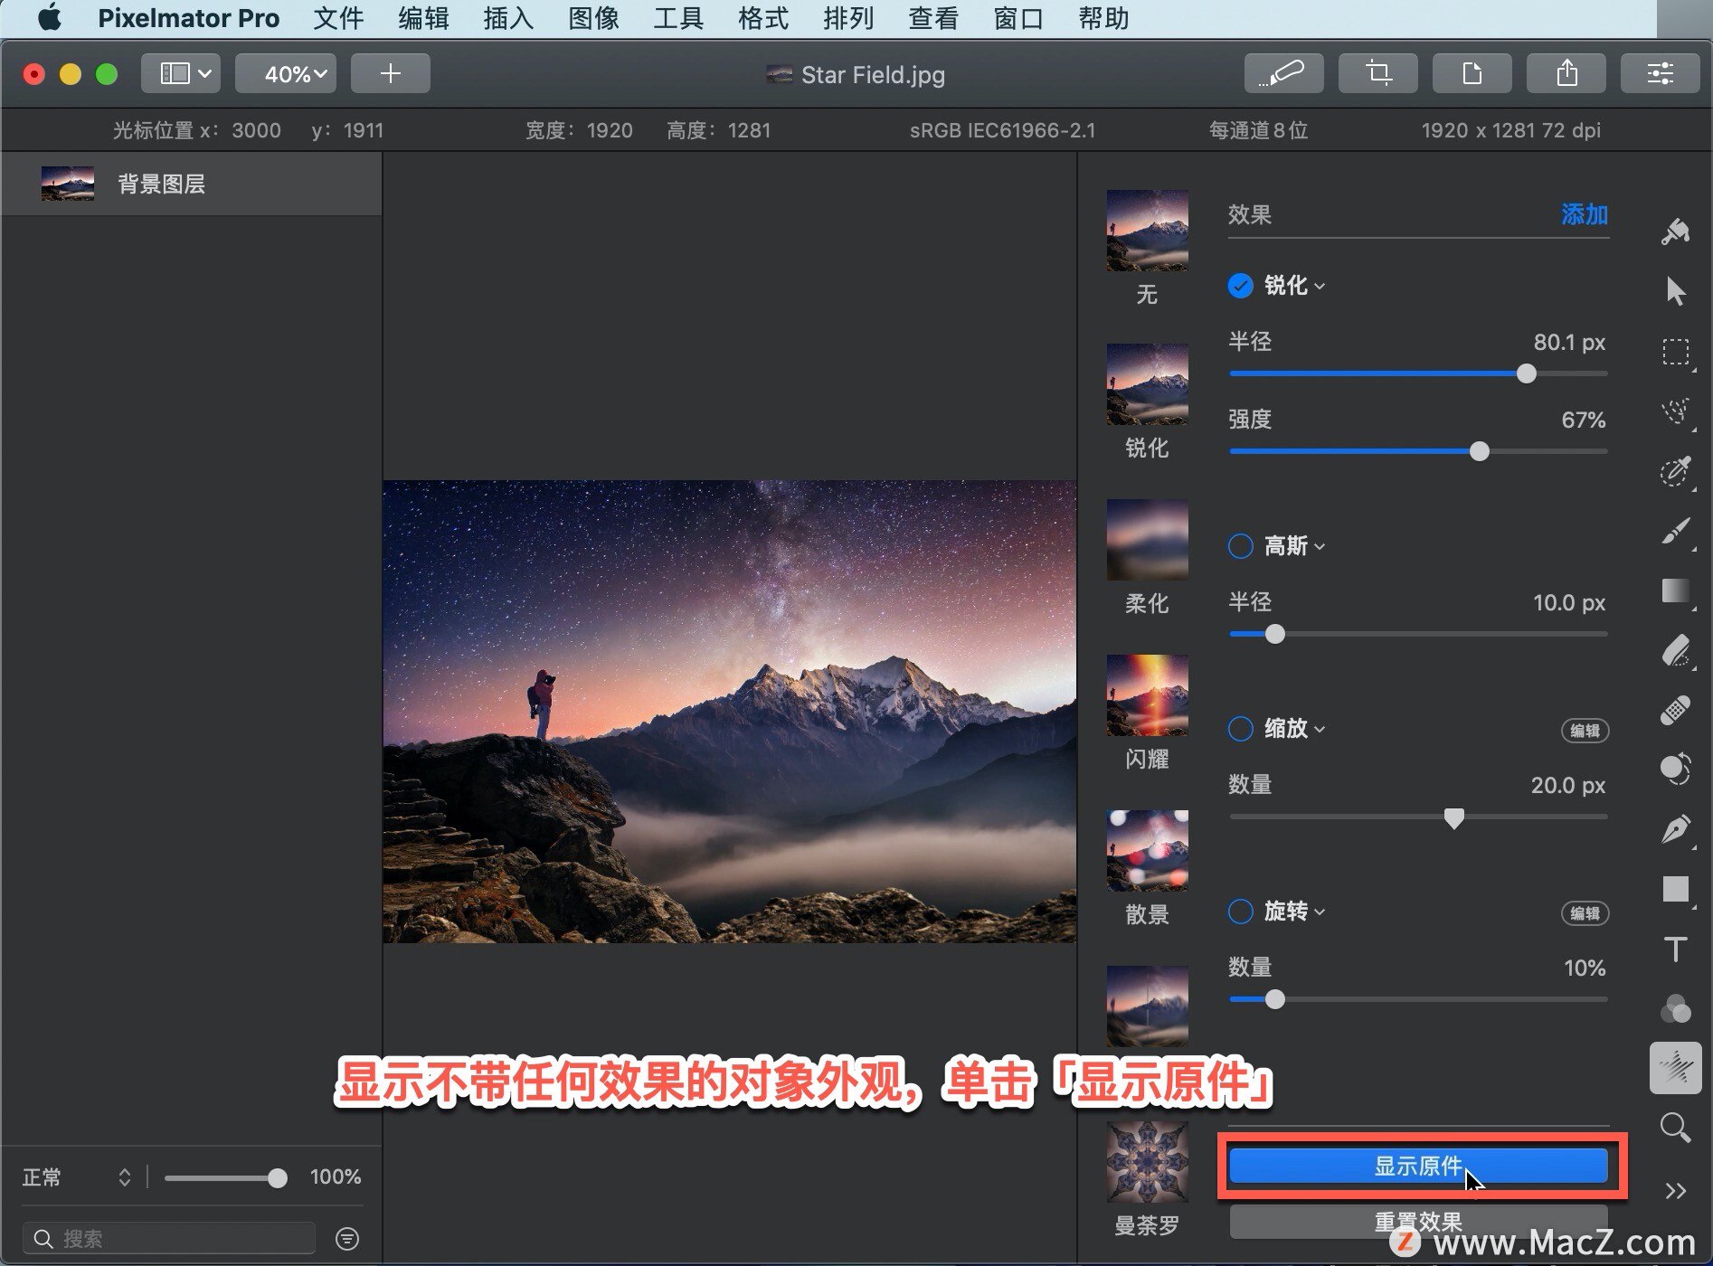Enable the 旋转 effect checkbox
The width and height of the screenshot is (1713, 1266).
coord(1240,912)
